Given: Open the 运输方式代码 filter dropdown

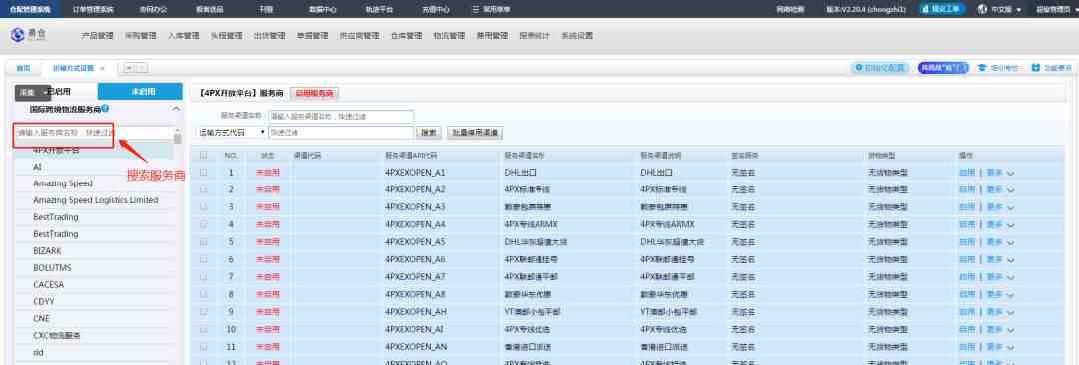Looking at the screenshot, I should point(231,132).
